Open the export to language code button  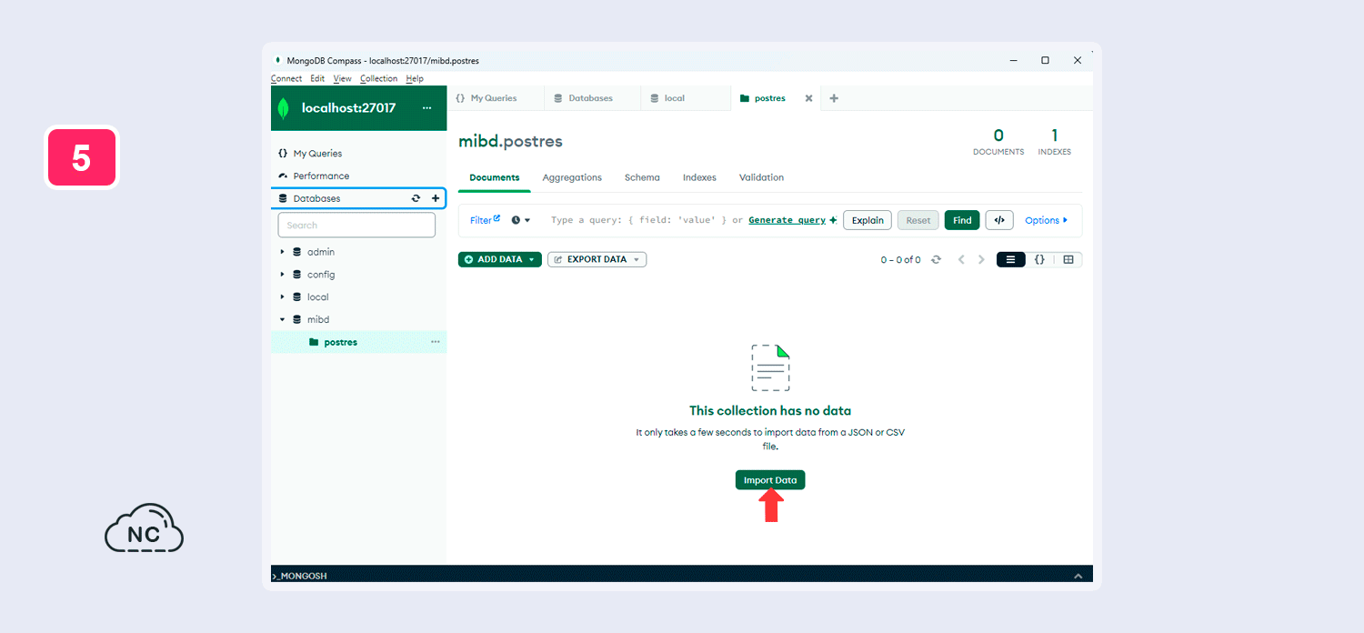tap(998, 220)
